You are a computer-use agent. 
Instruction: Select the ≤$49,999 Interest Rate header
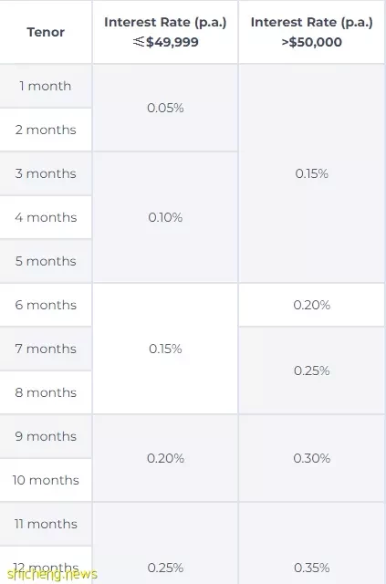(x=165, y=32)
